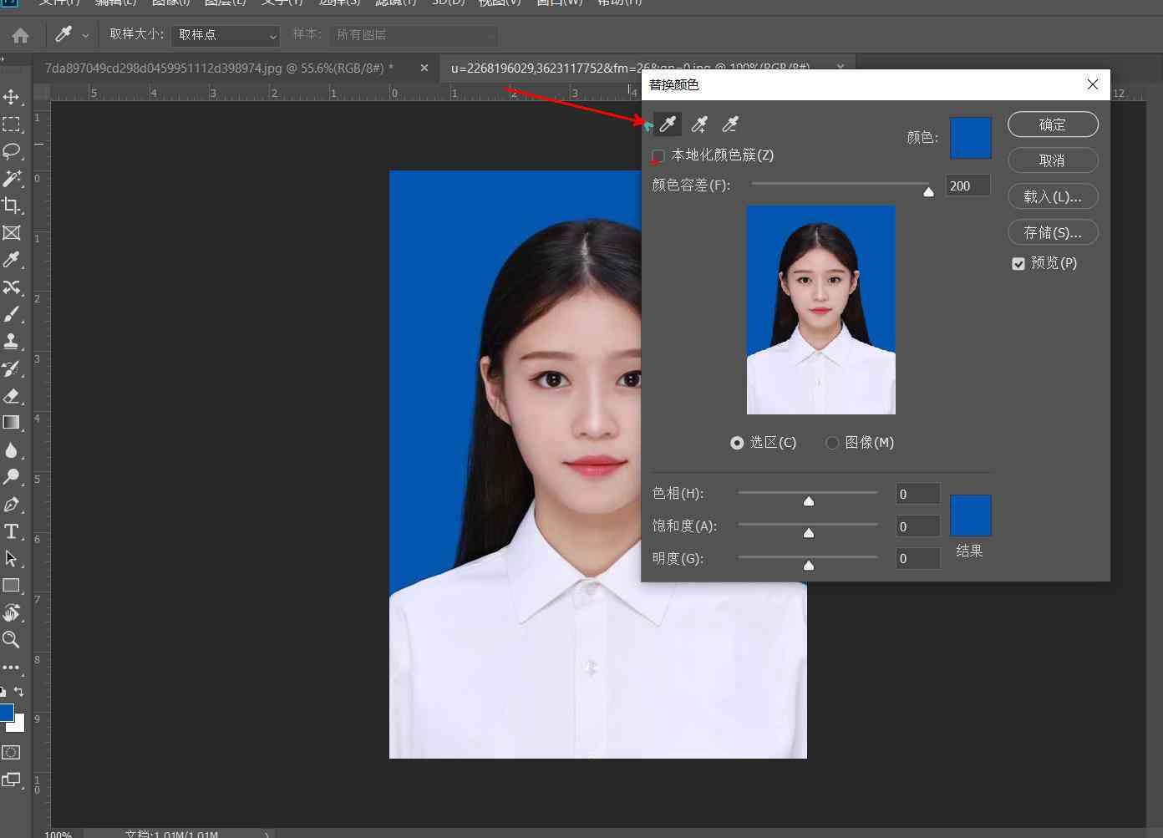Open the Edit Toolbar three-dots menu
Image resolution: width=1163 pixels, height=838 pixels.
(x=12, y=668)
